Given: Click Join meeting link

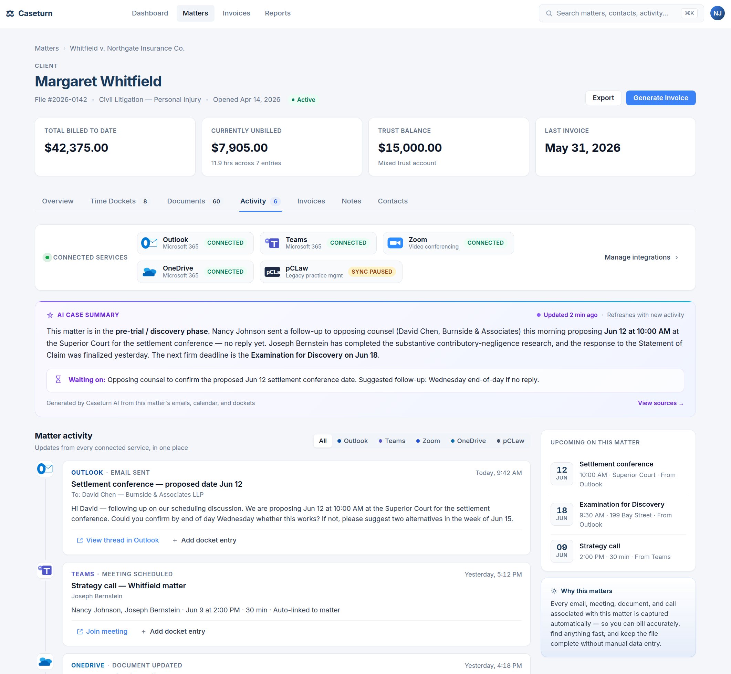Looking at the screenshot, I should pyautogui.click(x=102, y=632).
